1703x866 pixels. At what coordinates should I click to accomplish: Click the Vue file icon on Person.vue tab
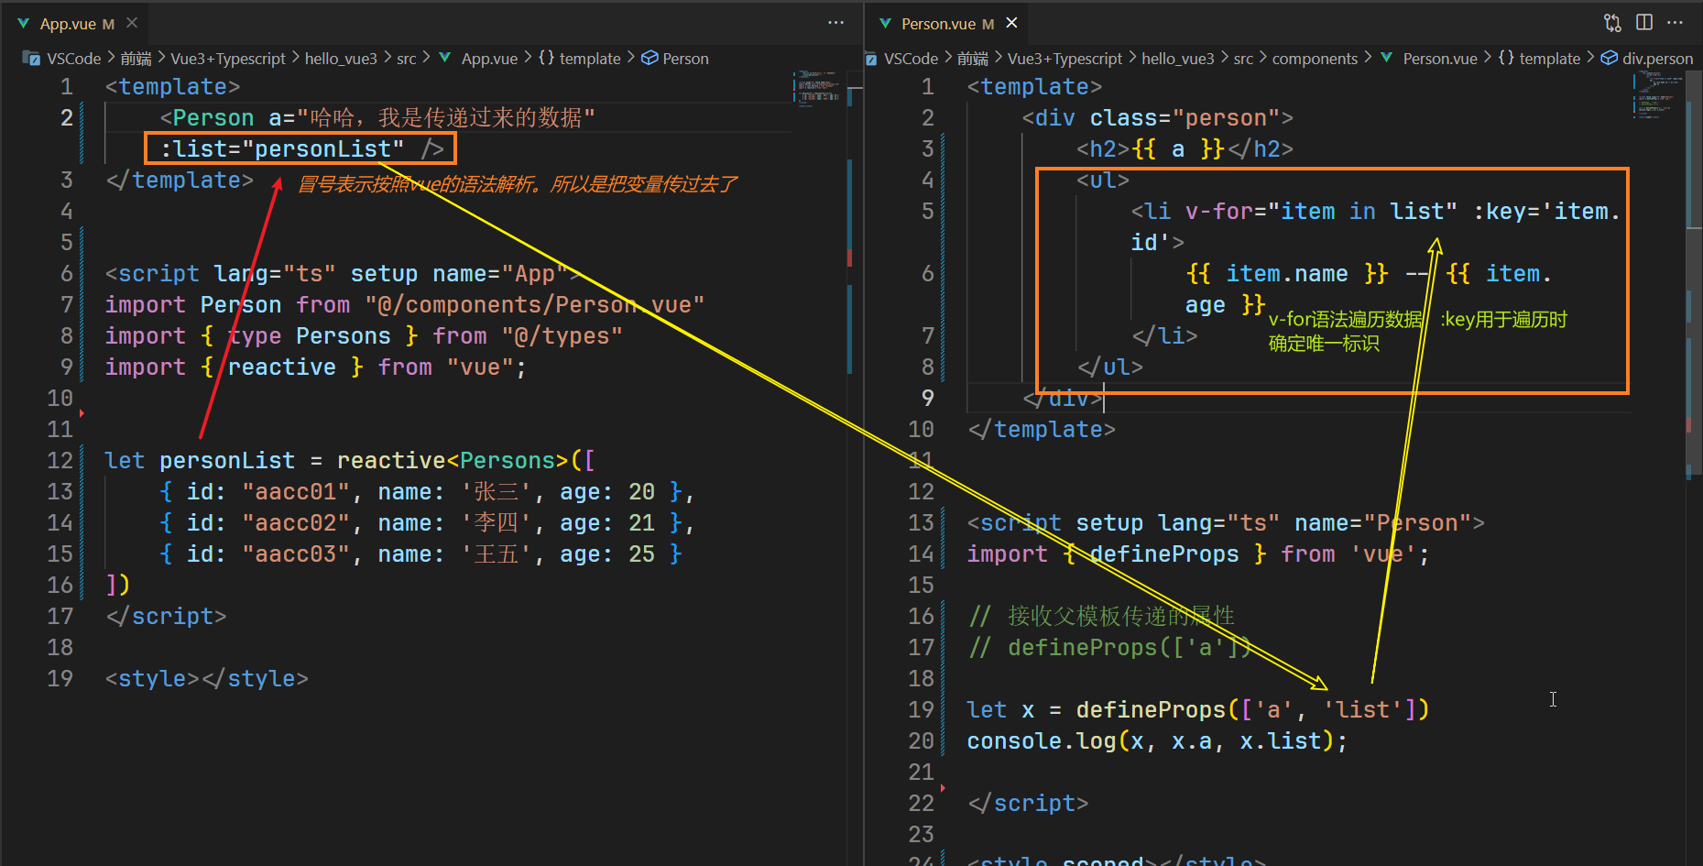(885, 23)
